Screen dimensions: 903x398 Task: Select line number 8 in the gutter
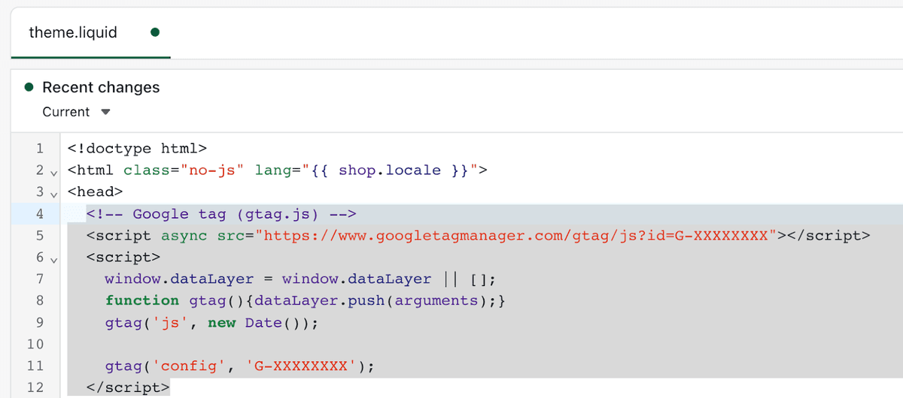tap(39, 300)
